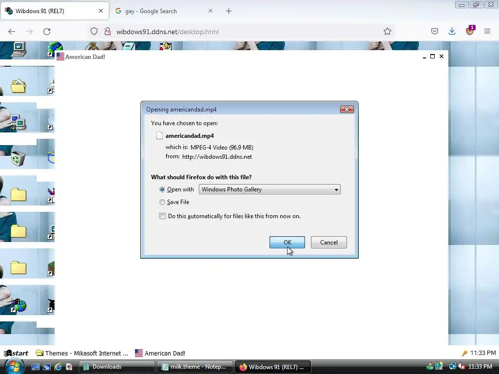The width and height of the screenshot is (499, 374).
Task: Reload the current page
Action: 47,32
